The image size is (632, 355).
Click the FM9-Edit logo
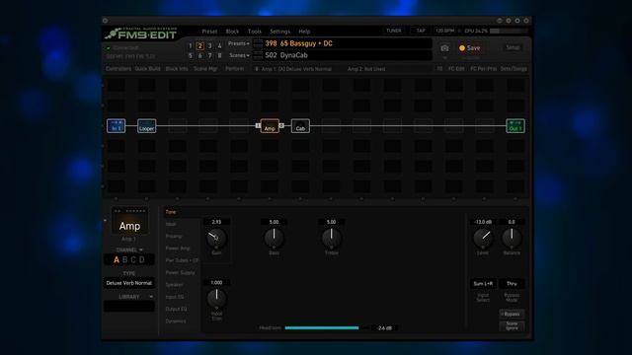tap(141, 34)
